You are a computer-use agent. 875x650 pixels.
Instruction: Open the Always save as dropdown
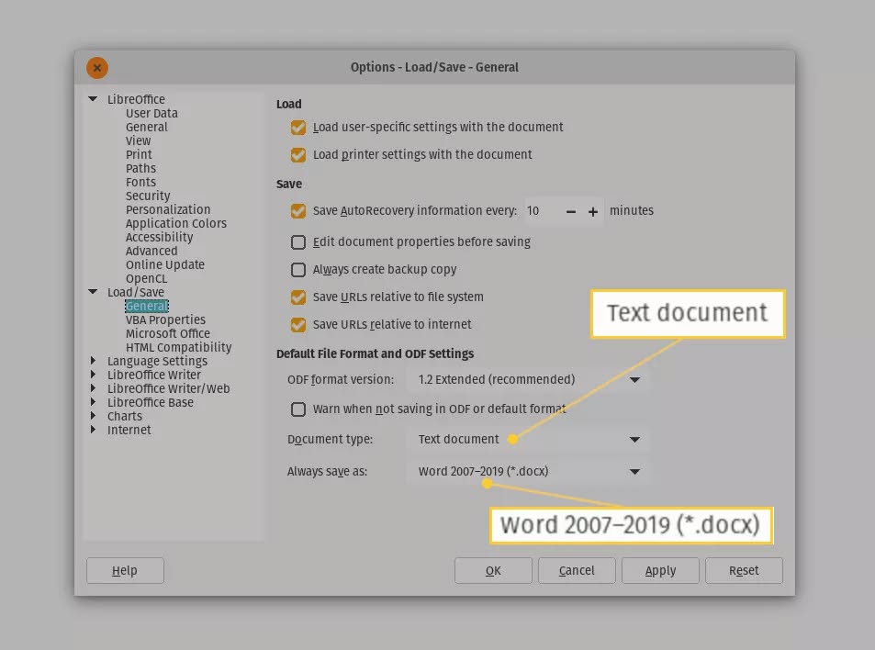pos(527,472)
